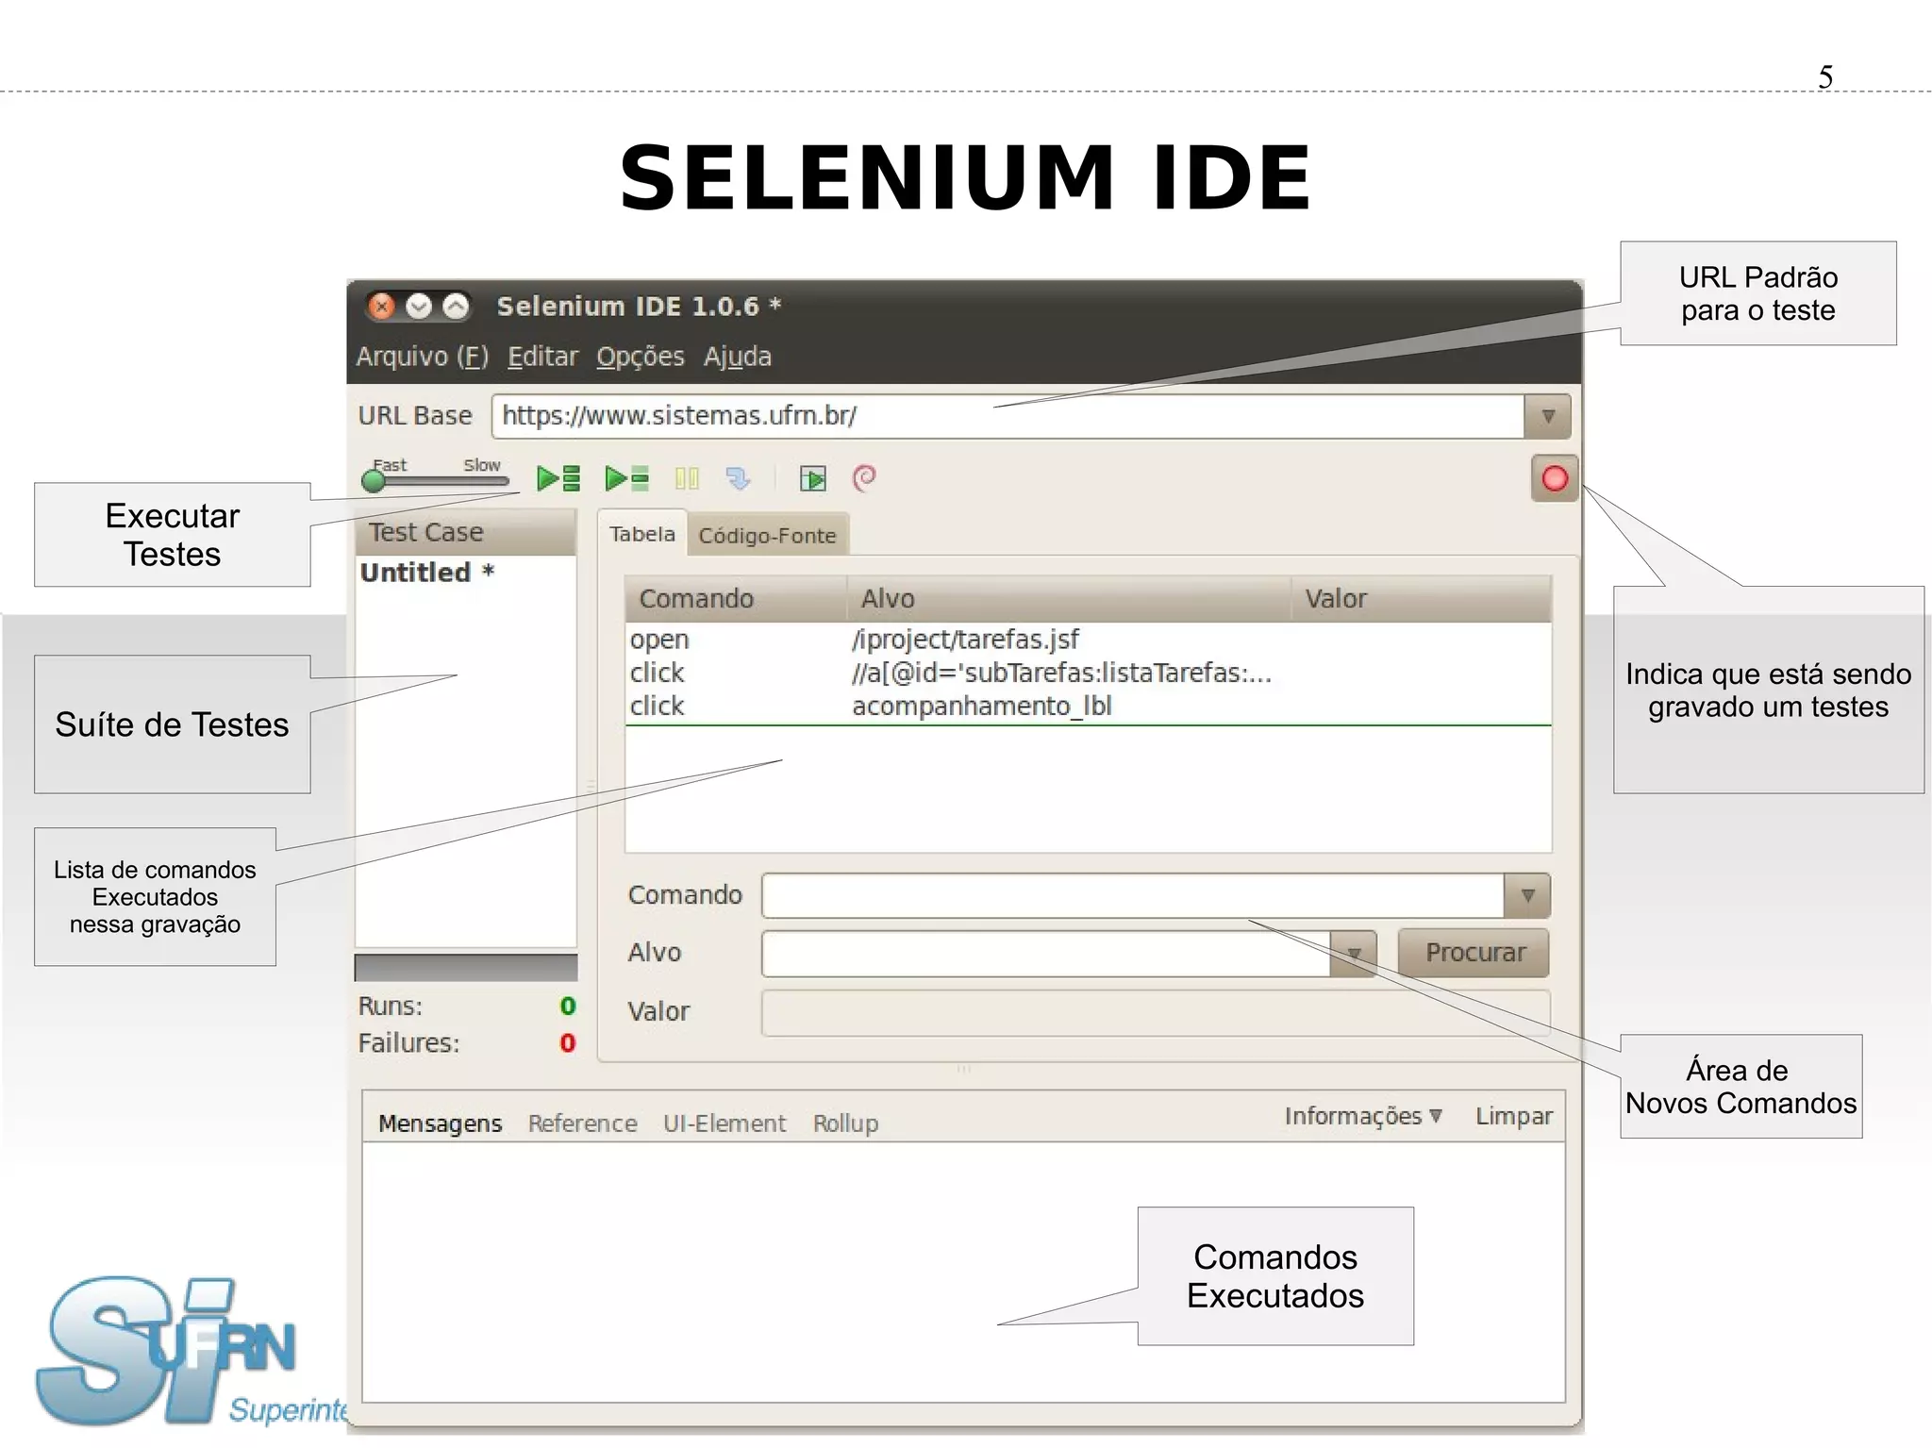The width and height of the screenshot is (1932, 1448).
Task: Switch to the Tabela tab
Action: [x=641, y=534]
